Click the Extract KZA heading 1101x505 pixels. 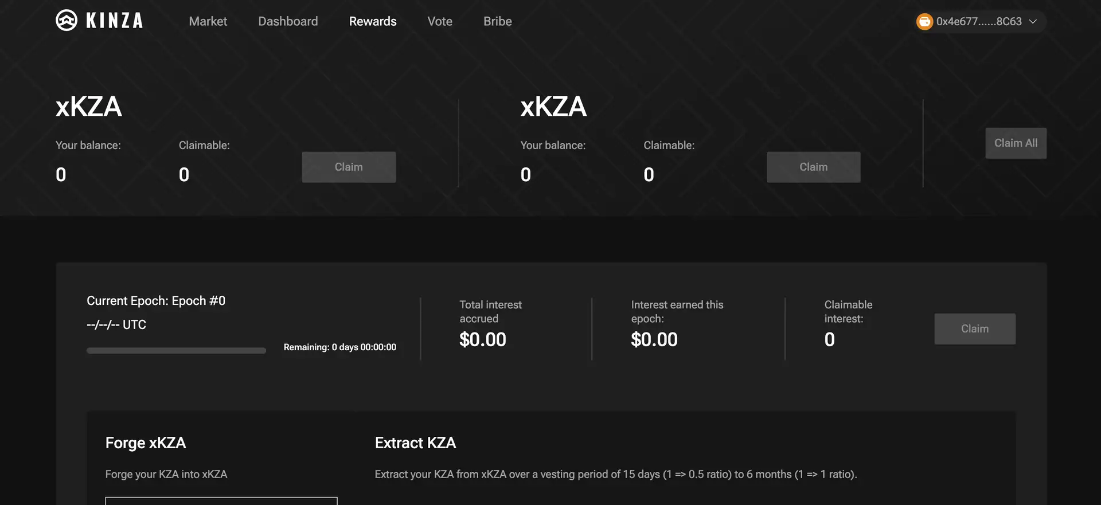[x=415, y=443]
